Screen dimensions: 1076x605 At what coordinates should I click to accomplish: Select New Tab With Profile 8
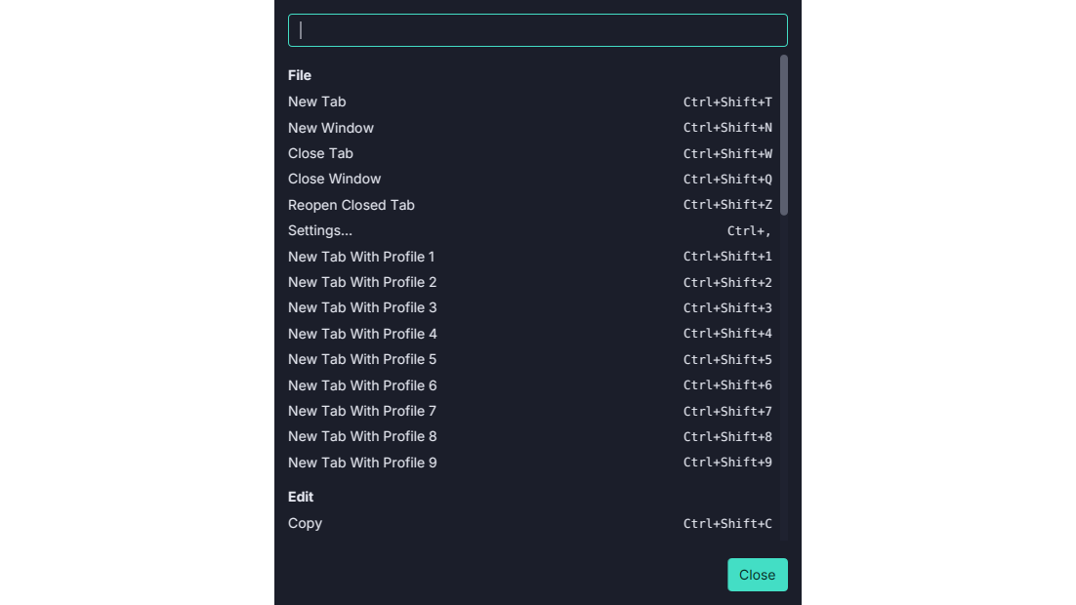coord(530,436)
